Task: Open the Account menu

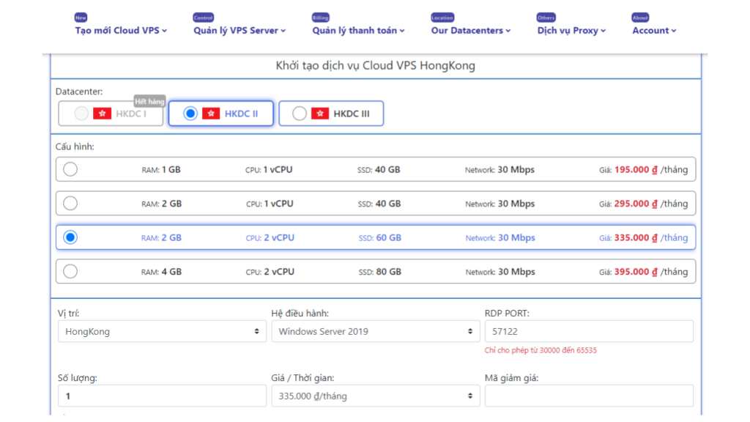Action: click(653, 30)
